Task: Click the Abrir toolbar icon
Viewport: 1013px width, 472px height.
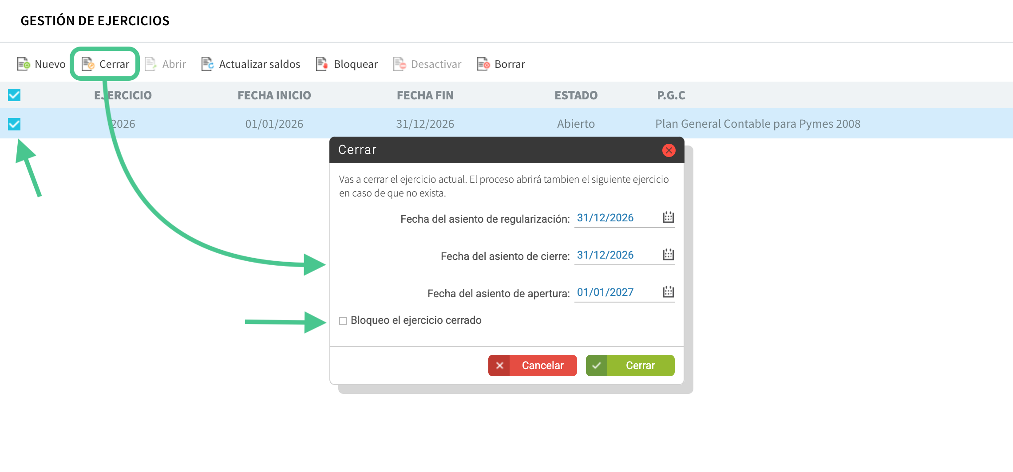Action: (x=151, y=64)
